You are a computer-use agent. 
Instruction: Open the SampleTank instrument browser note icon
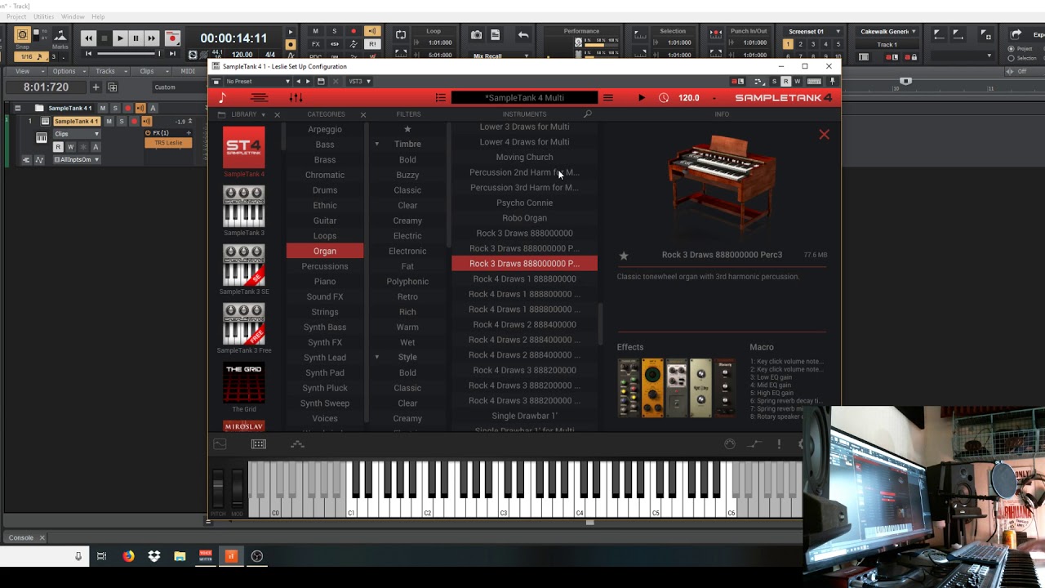click(x=222, y=97)
